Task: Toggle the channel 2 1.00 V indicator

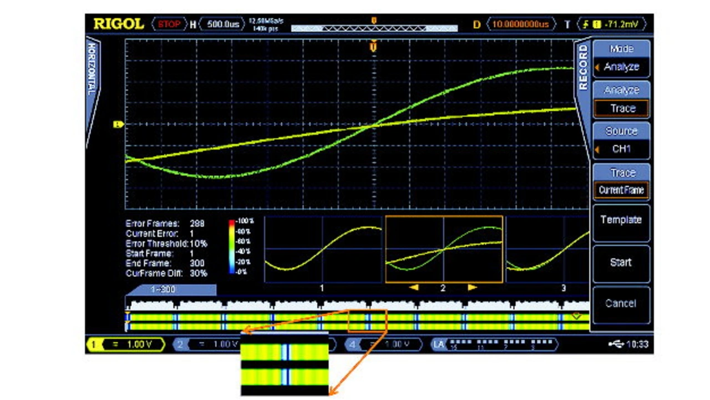Action: click(206, 345)
